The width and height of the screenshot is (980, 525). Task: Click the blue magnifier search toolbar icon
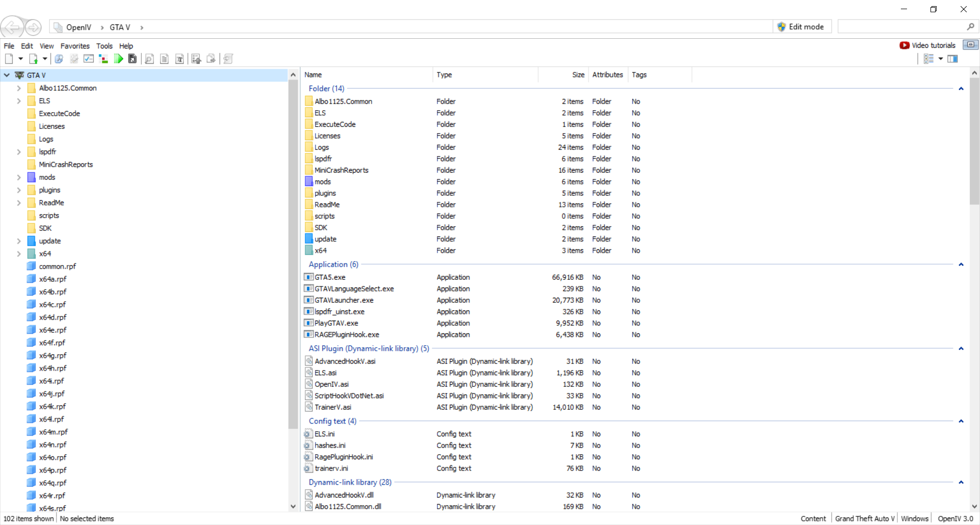tap(59, 59)
